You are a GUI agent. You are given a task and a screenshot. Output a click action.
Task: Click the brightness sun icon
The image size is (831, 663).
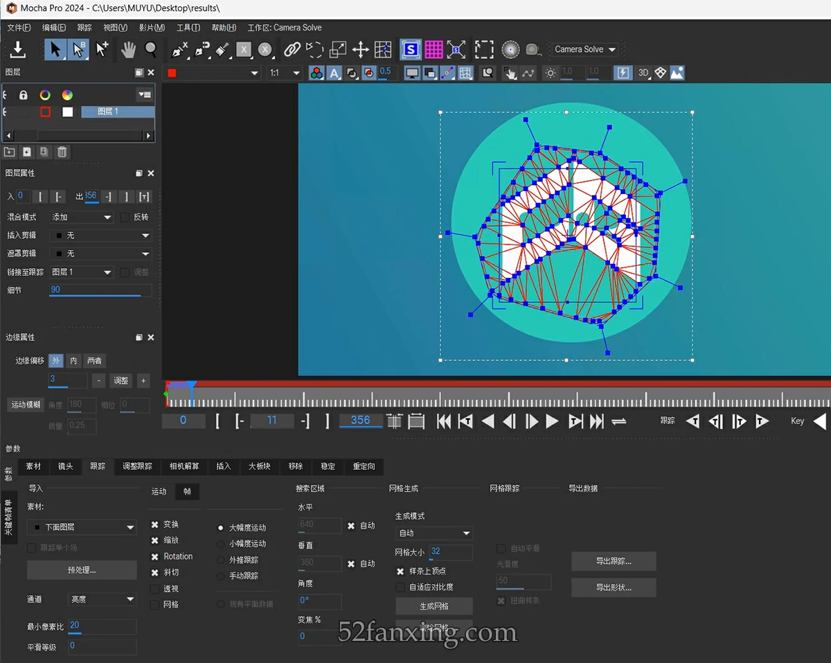click(550, 73)
